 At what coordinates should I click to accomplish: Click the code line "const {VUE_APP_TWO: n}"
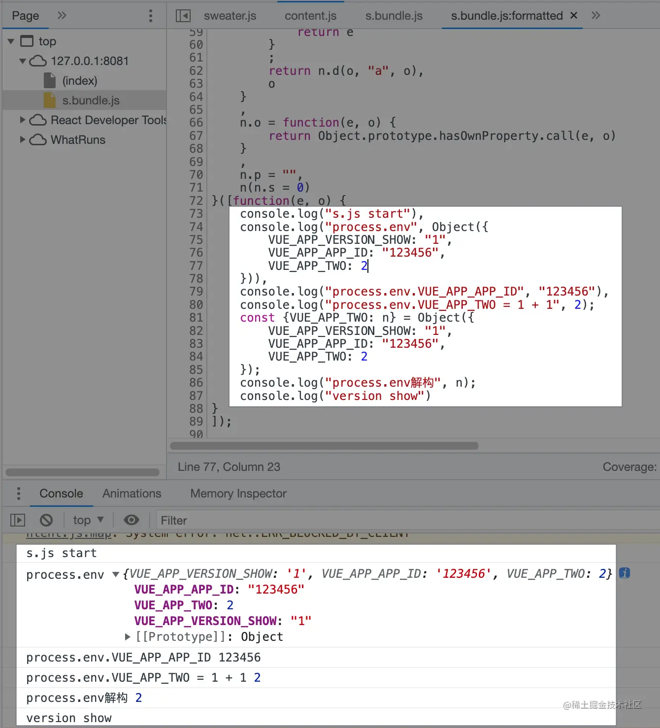[357, 318]
